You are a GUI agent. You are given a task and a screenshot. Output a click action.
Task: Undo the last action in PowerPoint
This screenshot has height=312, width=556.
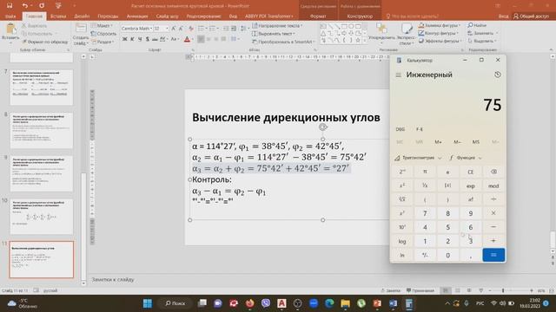coord(25,6)
